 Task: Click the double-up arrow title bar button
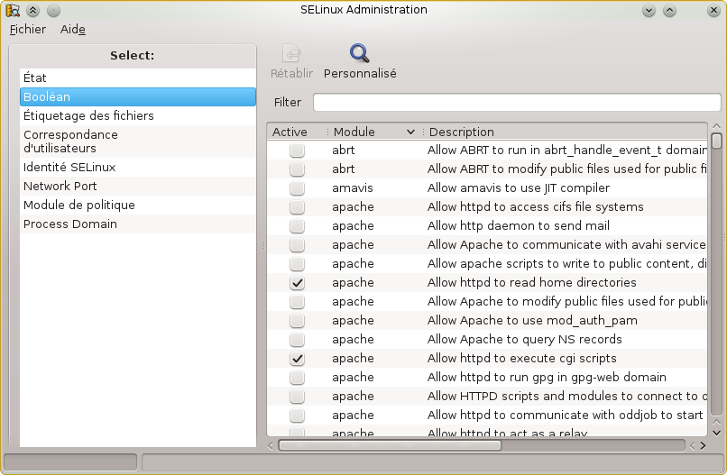tap(32, 10)
